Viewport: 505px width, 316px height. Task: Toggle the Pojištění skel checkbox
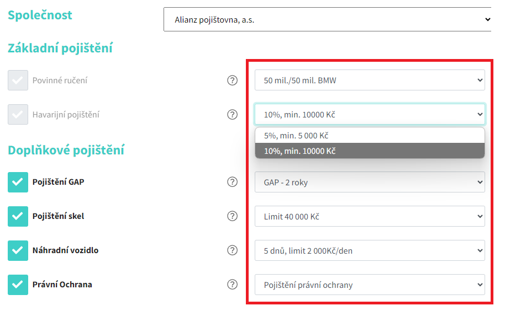[x=18, y=216]
